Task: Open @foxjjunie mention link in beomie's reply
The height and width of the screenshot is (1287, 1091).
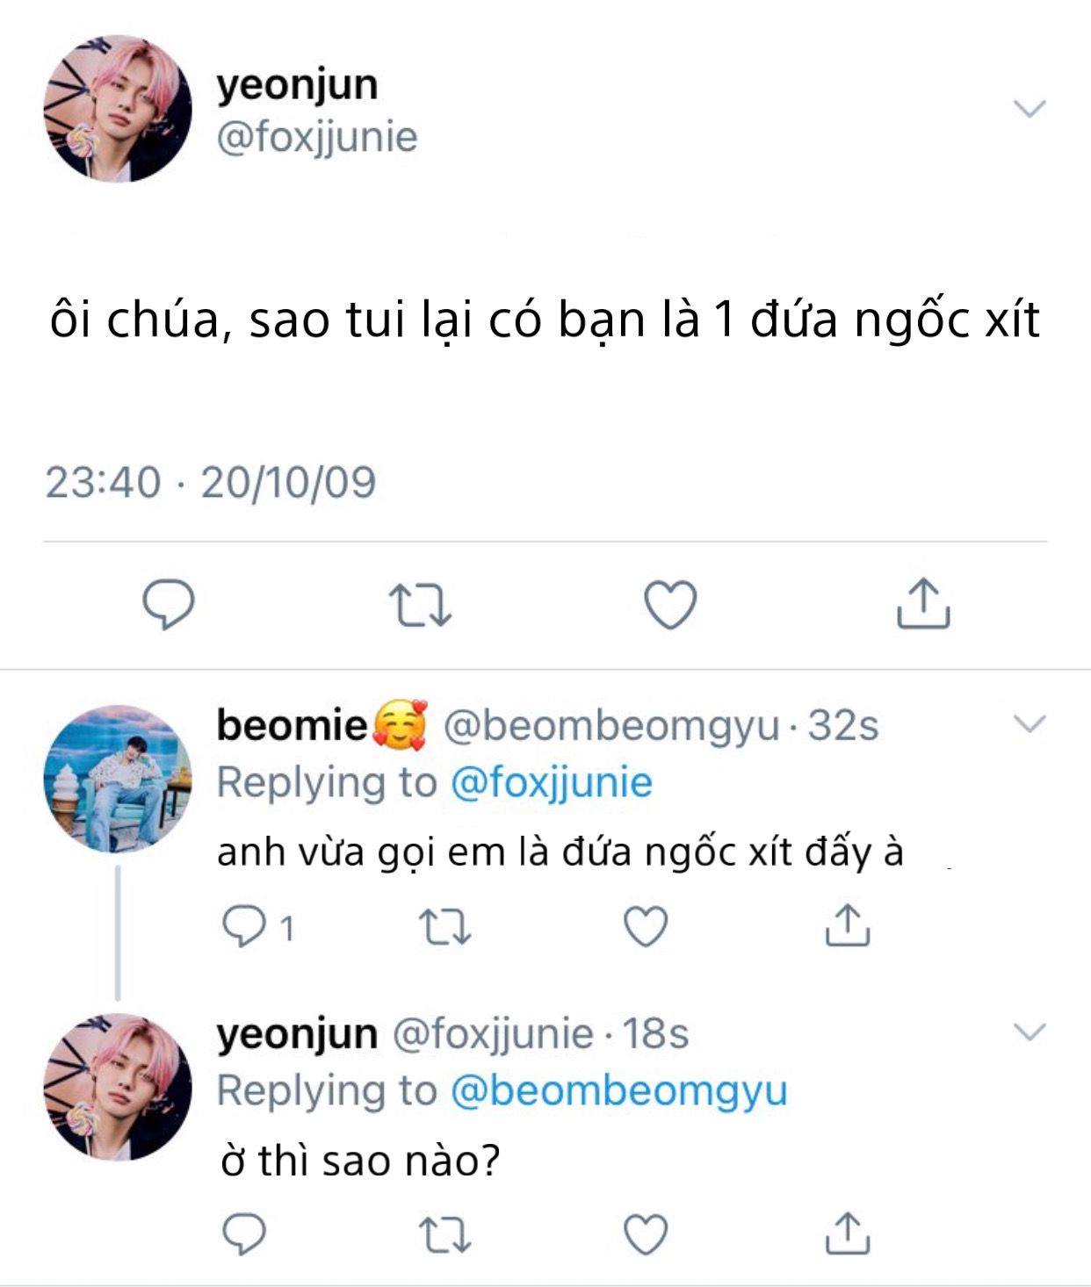Action: click(x=551, y=782)
